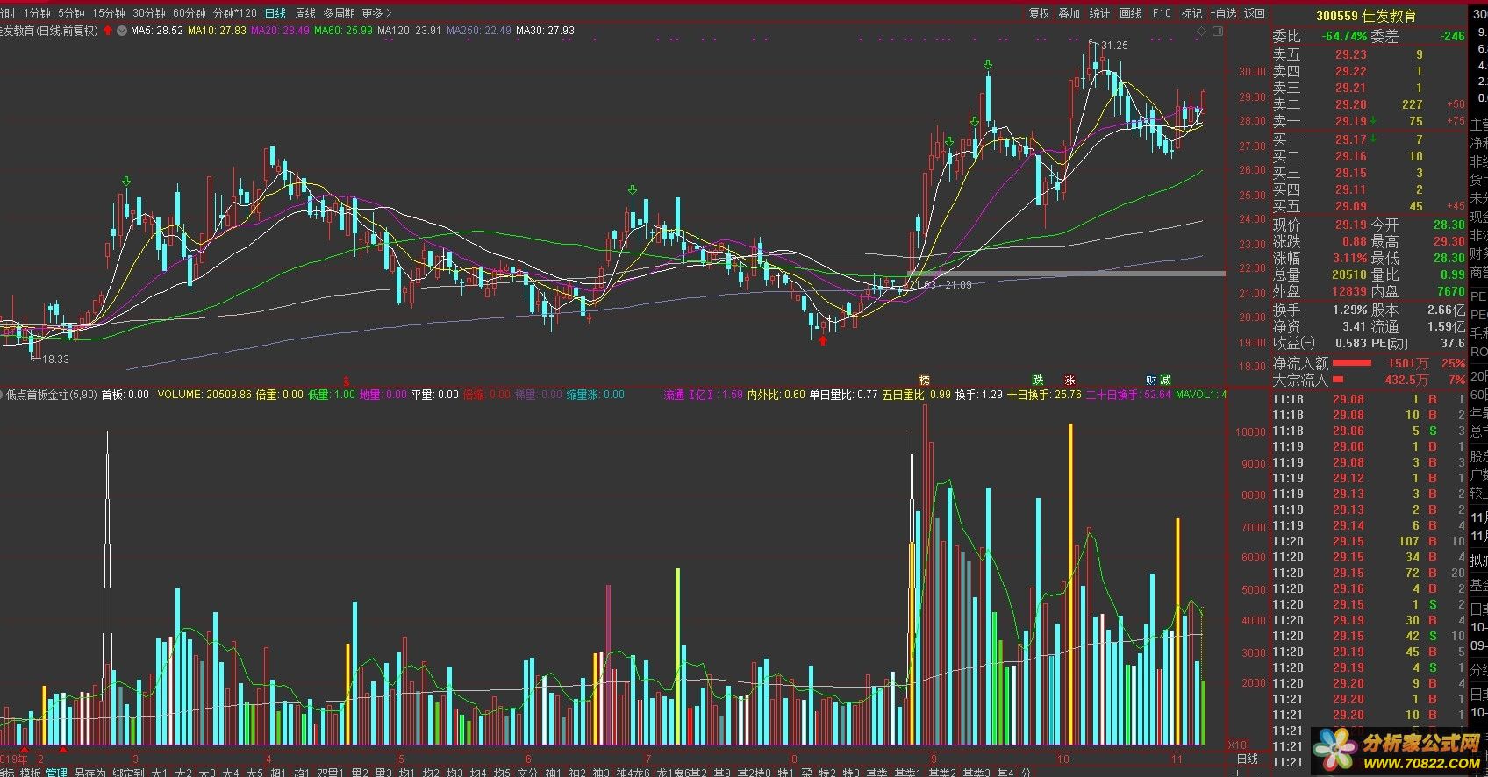Open the 多周期 multi-period view
Image resolution: width=1488 pixels, height=777 pixels.
tap(339, 13)
